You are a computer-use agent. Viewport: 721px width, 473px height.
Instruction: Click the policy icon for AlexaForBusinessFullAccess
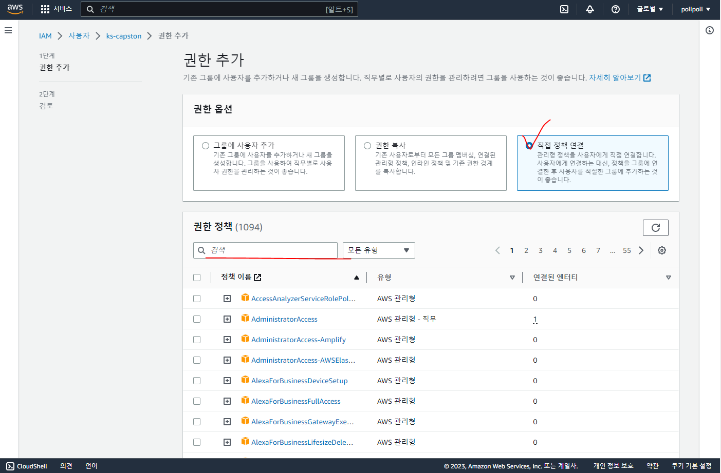pyautogui.click(x=245, y=400)
